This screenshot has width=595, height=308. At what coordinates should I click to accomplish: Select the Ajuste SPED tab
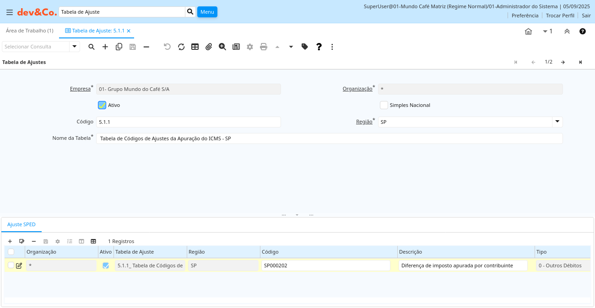pyautogui.click(x=22, y=224)
